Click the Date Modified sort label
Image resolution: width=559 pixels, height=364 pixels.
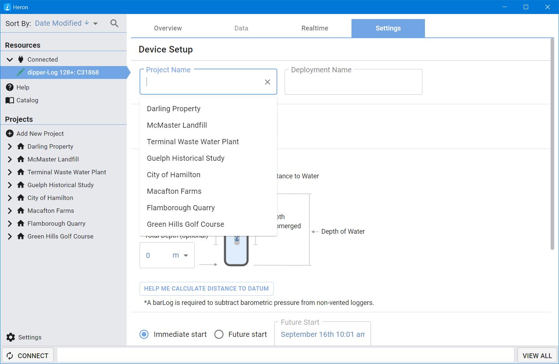pos(58,23)
